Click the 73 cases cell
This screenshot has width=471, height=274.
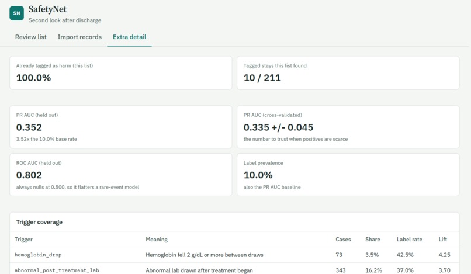pyautogui.click(x=339, y=255)
